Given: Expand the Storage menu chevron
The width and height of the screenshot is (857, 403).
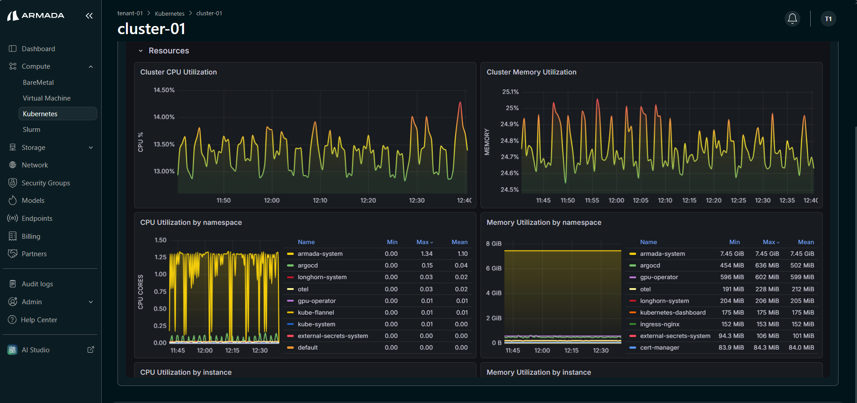Looking at the screenshot, I should pos(91,148).
